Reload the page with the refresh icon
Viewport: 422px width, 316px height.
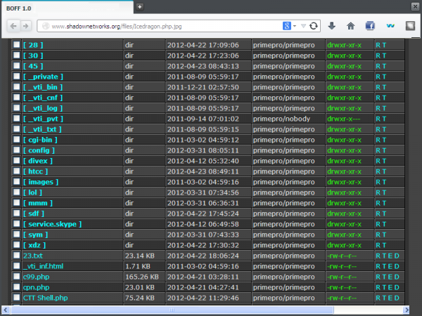(313, 26)
